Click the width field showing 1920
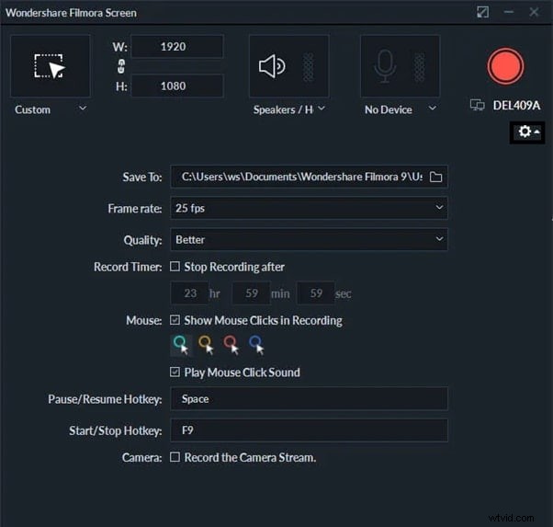This screenshot has height=527, width=553. tap(177, 47)
